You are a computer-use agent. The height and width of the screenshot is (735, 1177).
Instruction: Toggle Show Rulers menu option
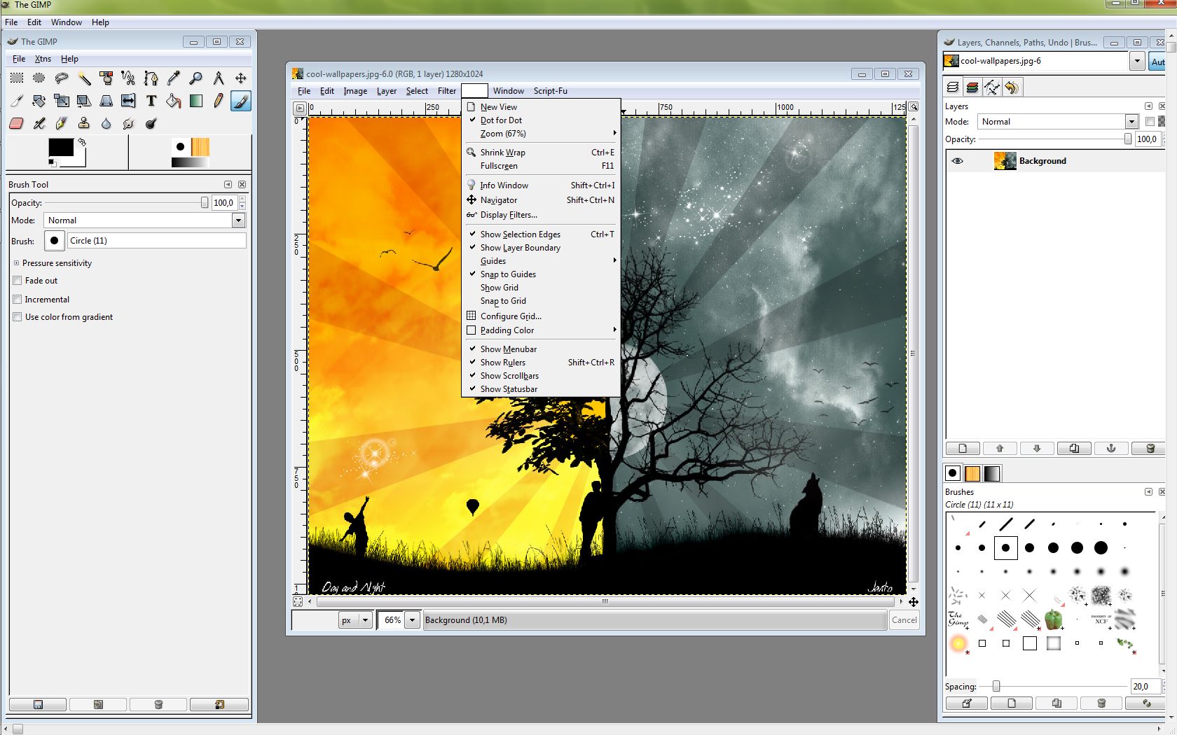coord(541,363)
